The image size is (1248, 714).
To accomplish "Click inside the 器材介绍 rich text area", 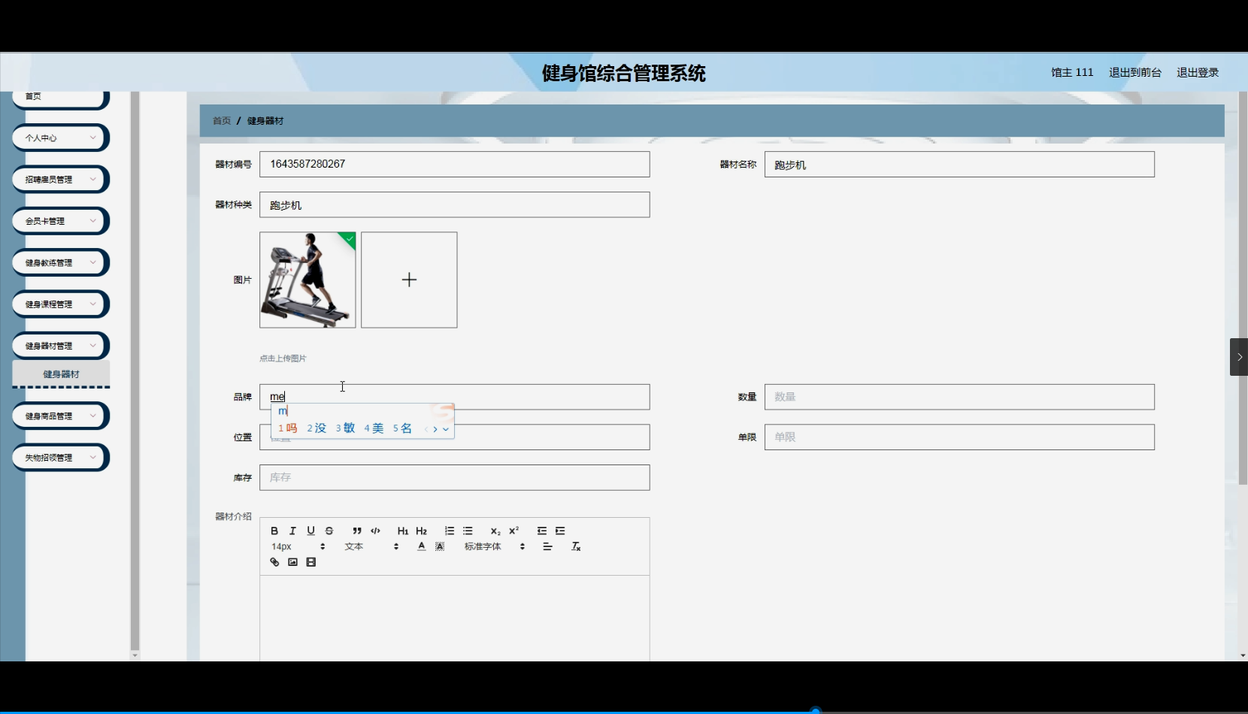I will 455,619.
